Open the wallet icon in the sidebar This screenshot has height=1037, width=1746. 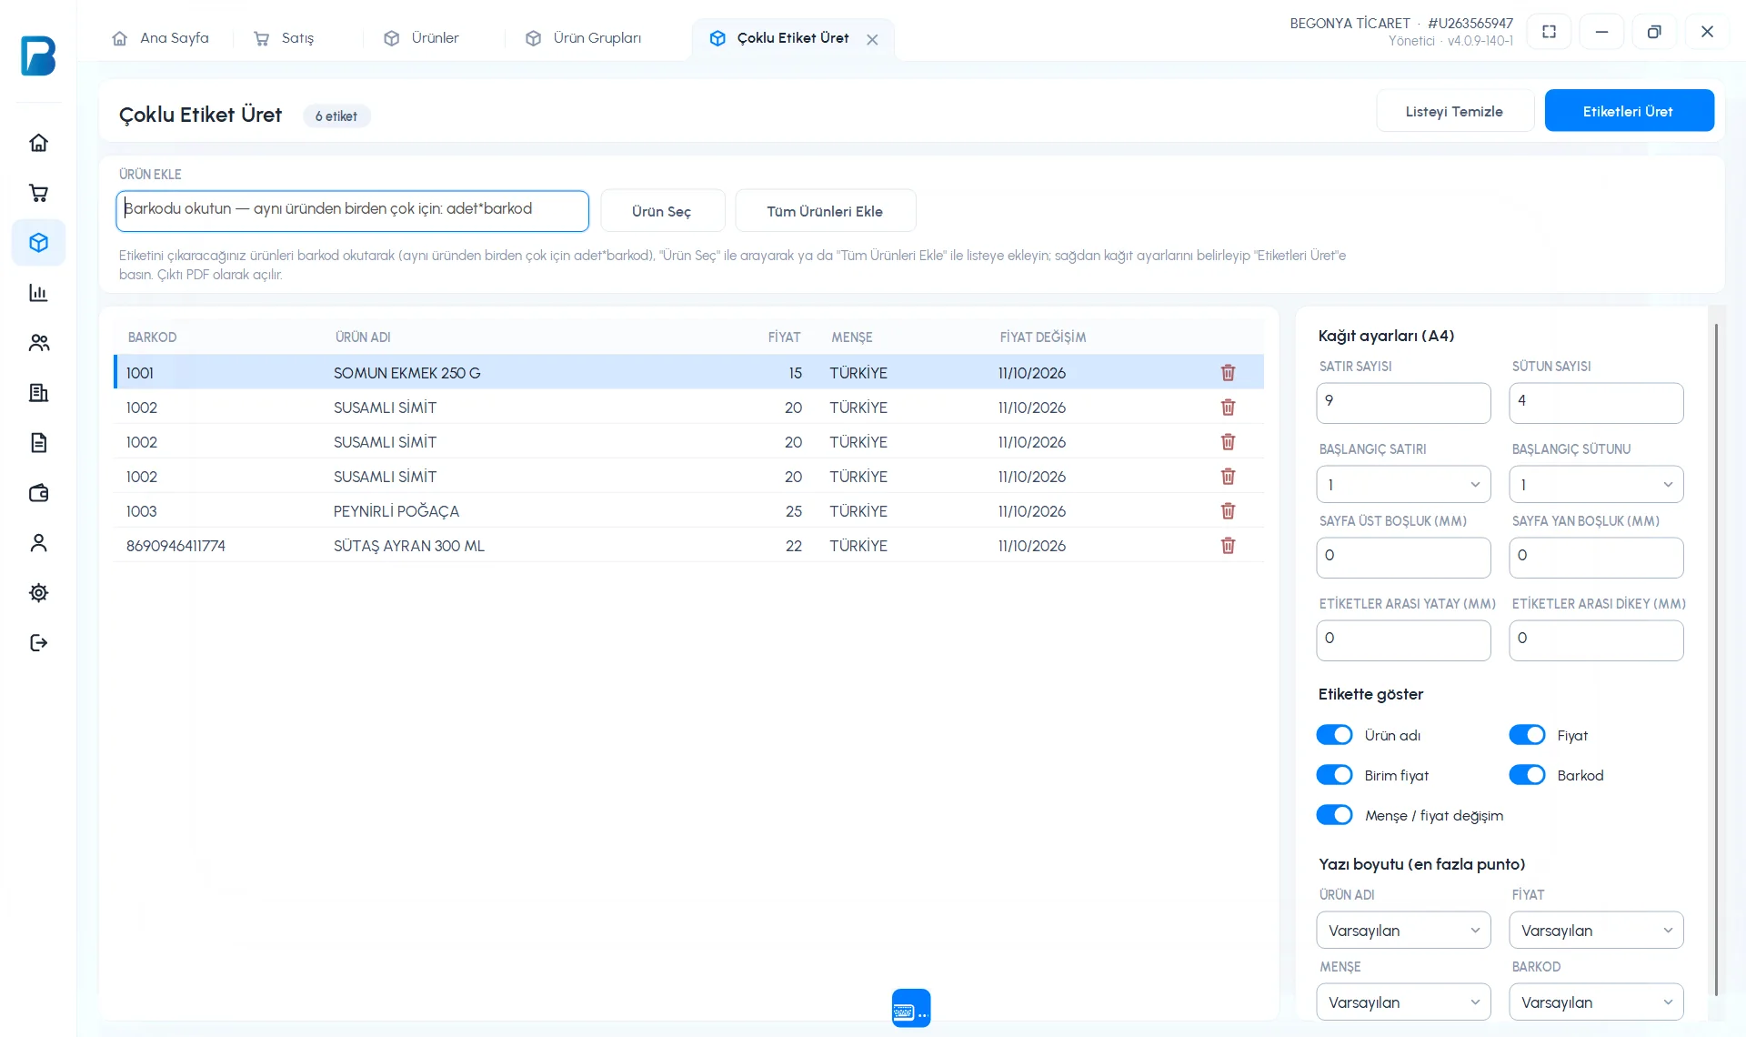point(38,493)
